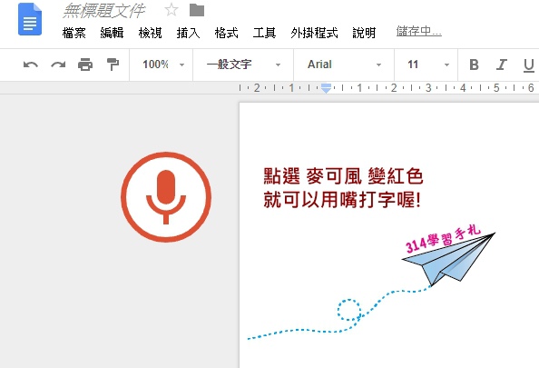The height and width of the screenshot is (368, 539).
Task: Open the 一般文字 paragraph style dropdown
Action: point(243,65)
